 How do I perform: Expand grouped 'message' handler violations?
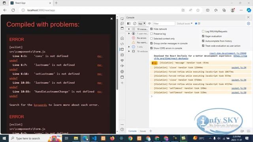pos(155,63)
